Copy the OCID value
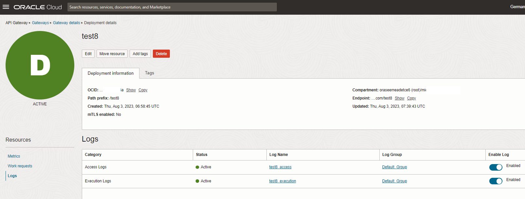 coord(143,90)
